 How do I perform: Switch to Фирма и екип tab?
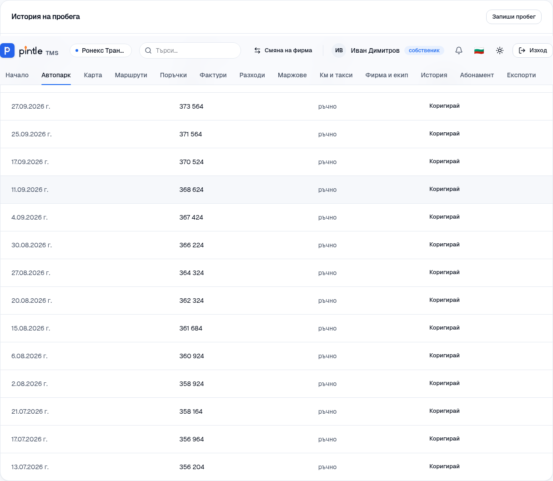coord(387,75)
